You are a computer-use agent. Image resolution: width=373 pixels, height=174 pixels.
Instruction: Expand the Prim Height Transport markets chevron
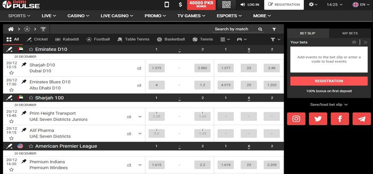[x=140, y=117]
